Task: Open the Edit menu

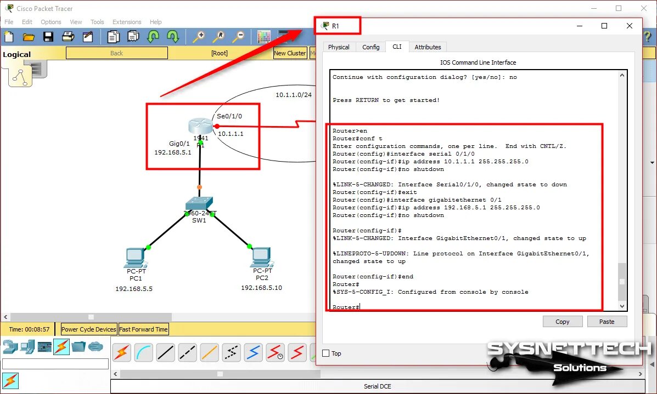Action: click(27, 22)
